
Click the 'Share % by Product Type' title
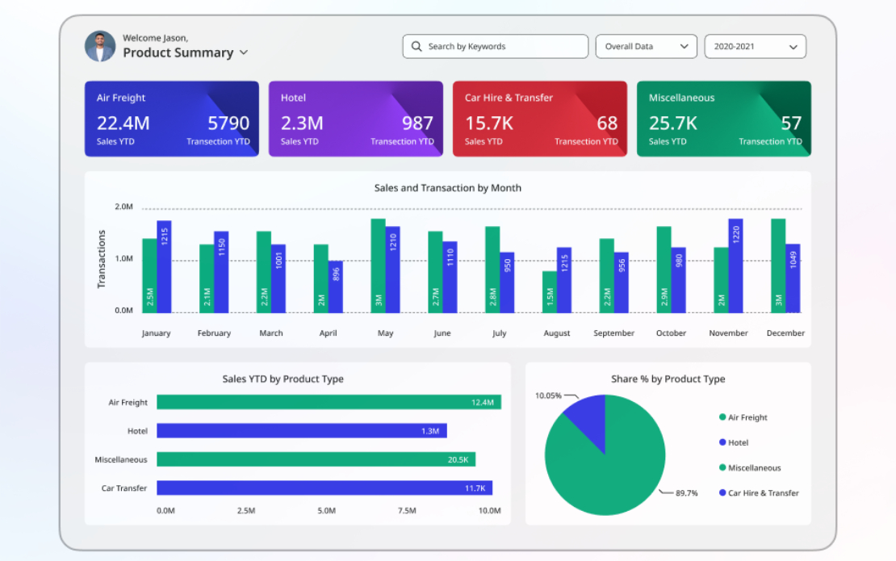pos(668,379)
